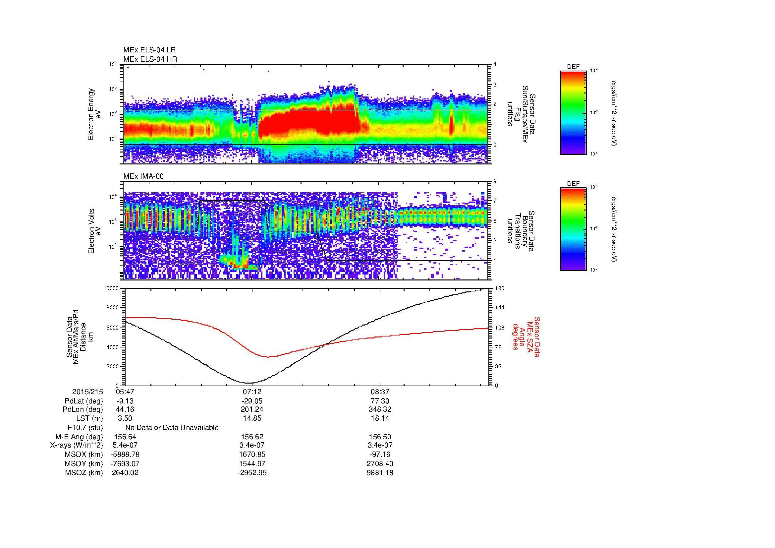Click the 'LST (hr)' row label
The width and height of the screenshot is (775, 548).
tap(89, 418)
